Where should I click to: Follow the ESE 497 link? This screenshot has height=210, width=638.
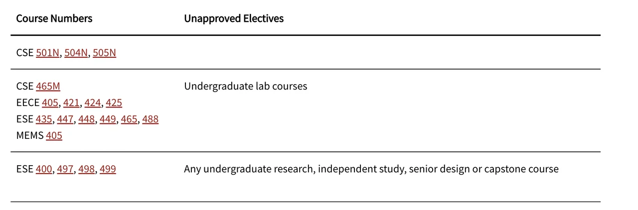[x=65, y=169]
